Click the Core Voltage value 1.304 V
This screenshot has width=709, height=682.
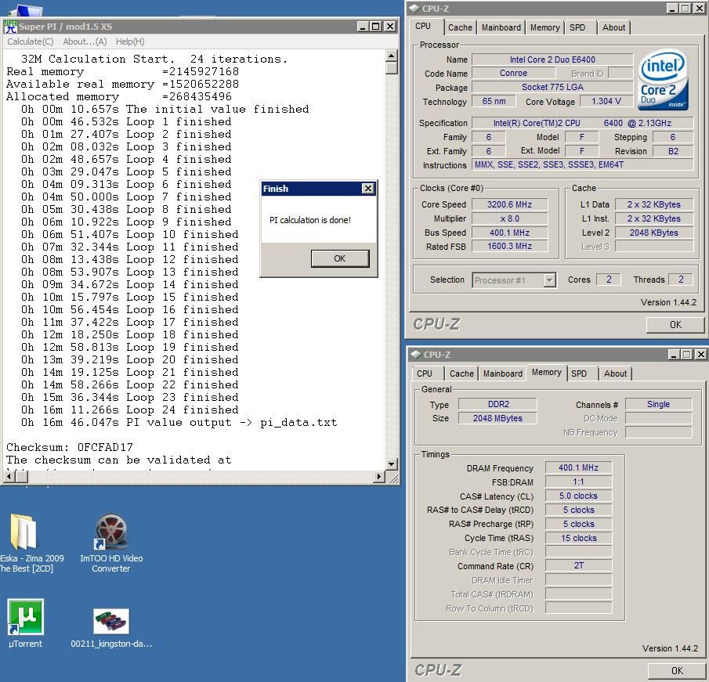pyautogui.click(x=606, y=101)
